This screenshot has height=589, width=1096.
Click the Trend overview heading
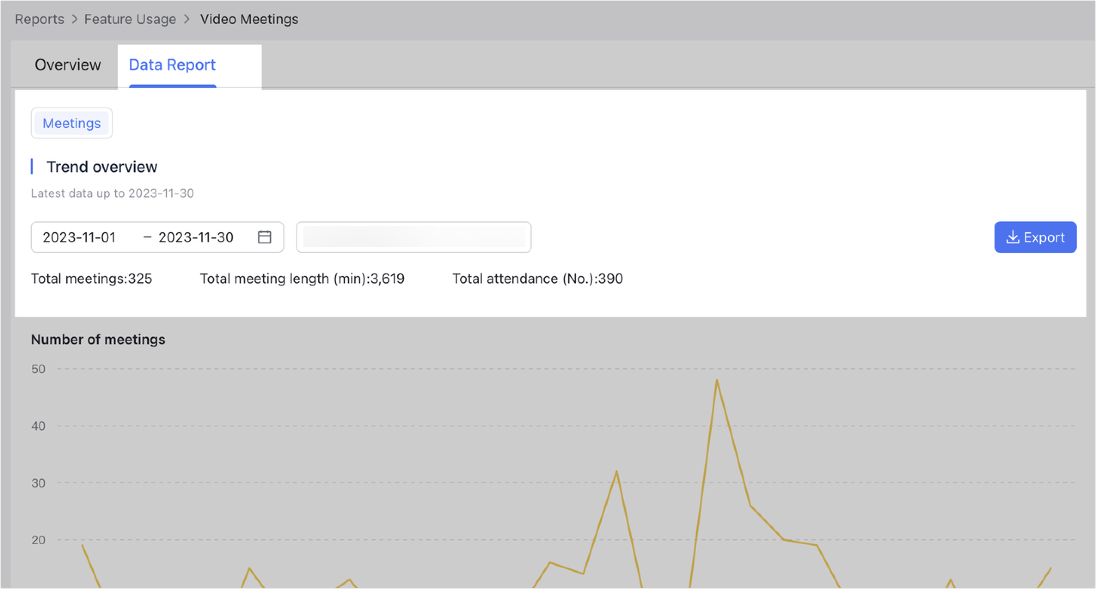[102, 167]
